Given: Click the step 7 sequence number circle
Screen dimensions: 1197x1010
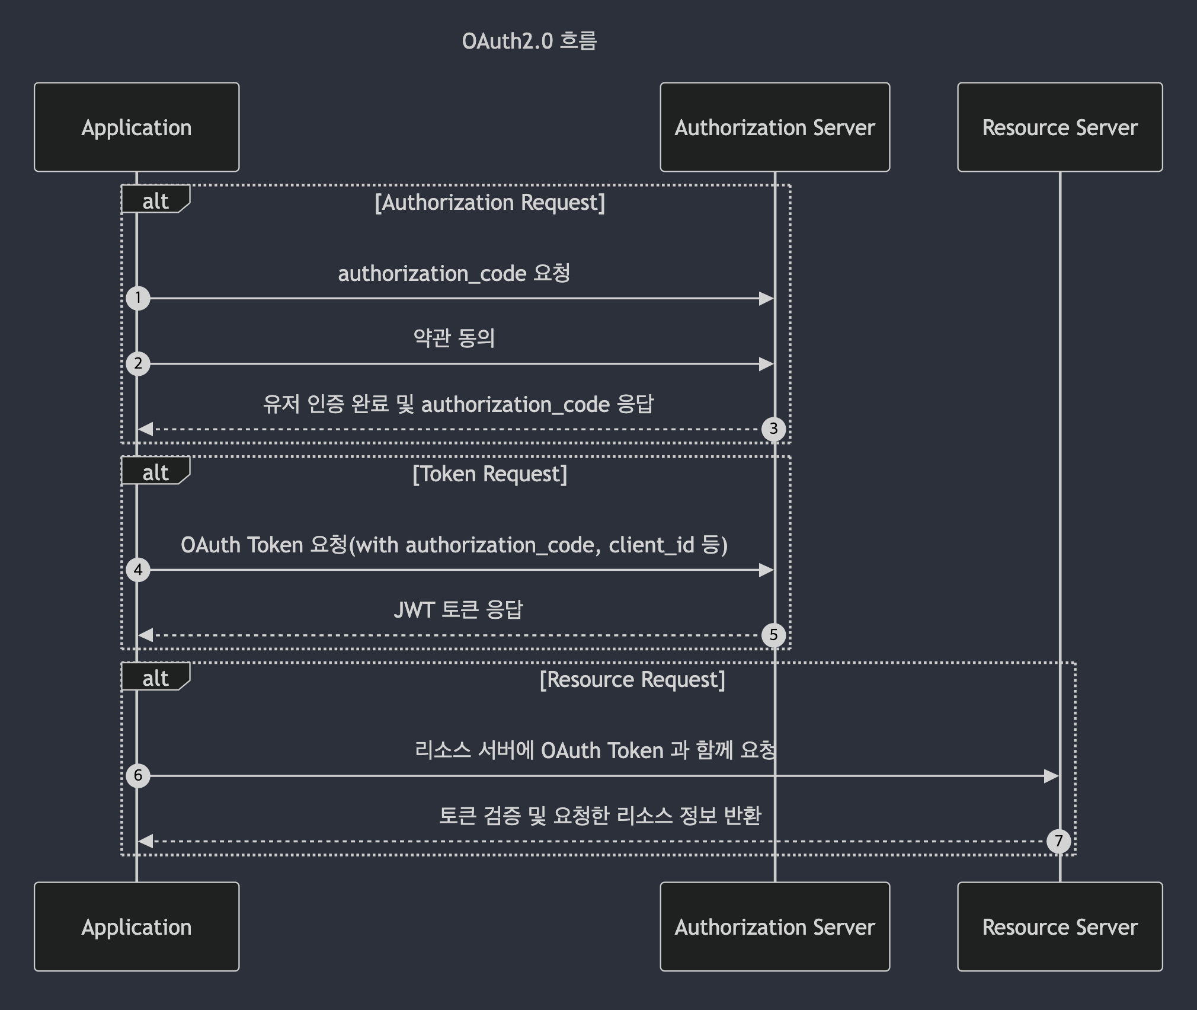Looking at the screenshot, I should coord(1059,840).
